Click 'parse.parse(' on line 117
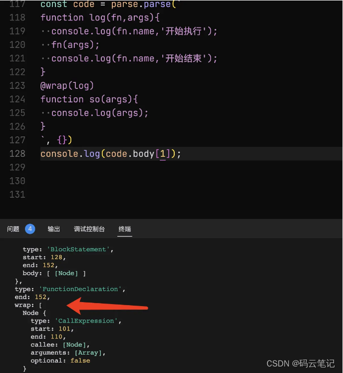343x373 pixels. (143, 4)
